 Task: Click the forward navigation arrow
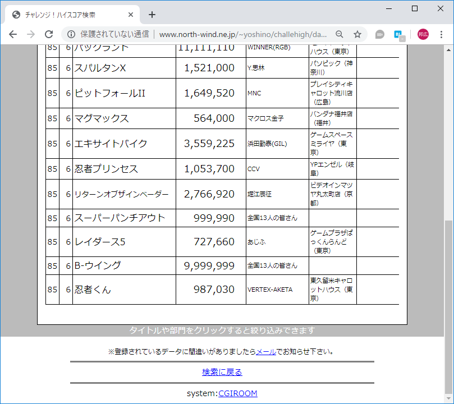click(x=30, y=34)
